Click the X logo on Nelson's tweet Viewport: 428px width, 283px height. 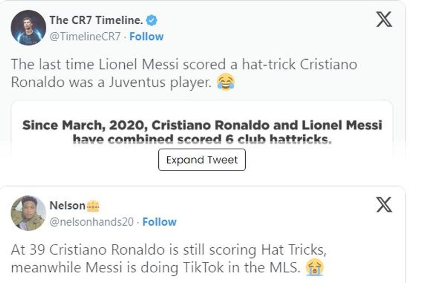pyautogui.click(x=383, y=205)
